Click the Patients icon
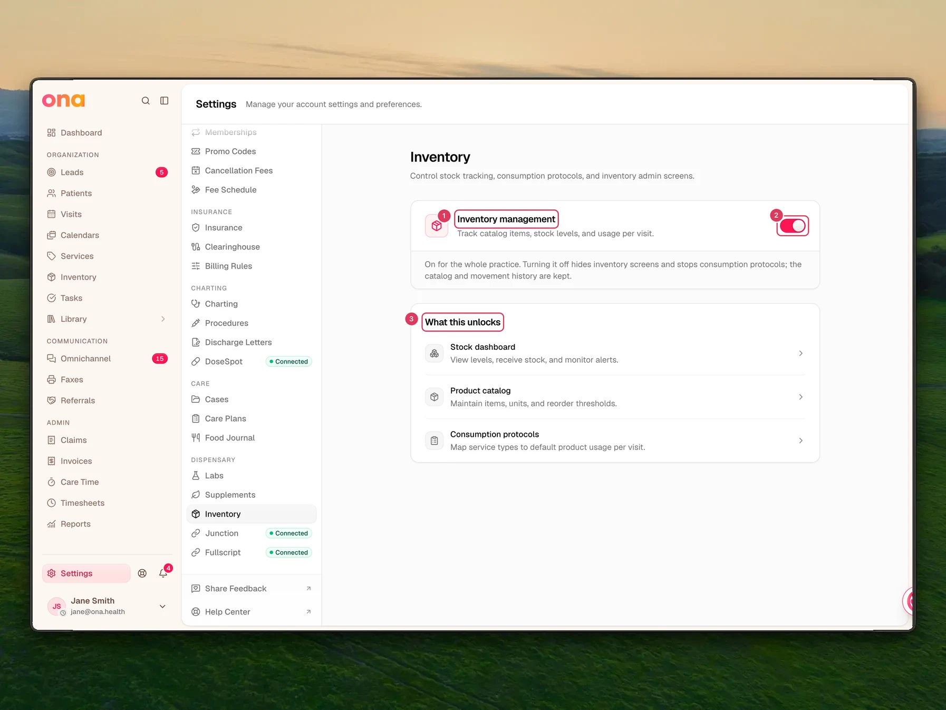 (x=51, y=194)
